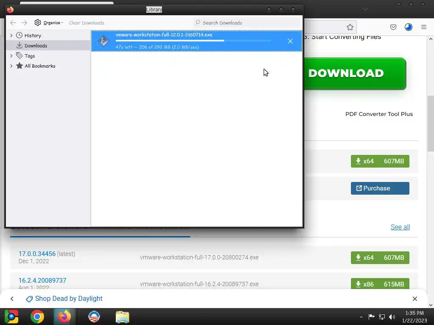Click the '47s left — 206 of 292 MB' status
Image resolution: width=434 pixels, height=325 pixels.
click(157, 47)
